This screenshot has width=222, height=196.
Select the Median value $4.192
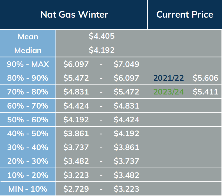tap(102, 50)
